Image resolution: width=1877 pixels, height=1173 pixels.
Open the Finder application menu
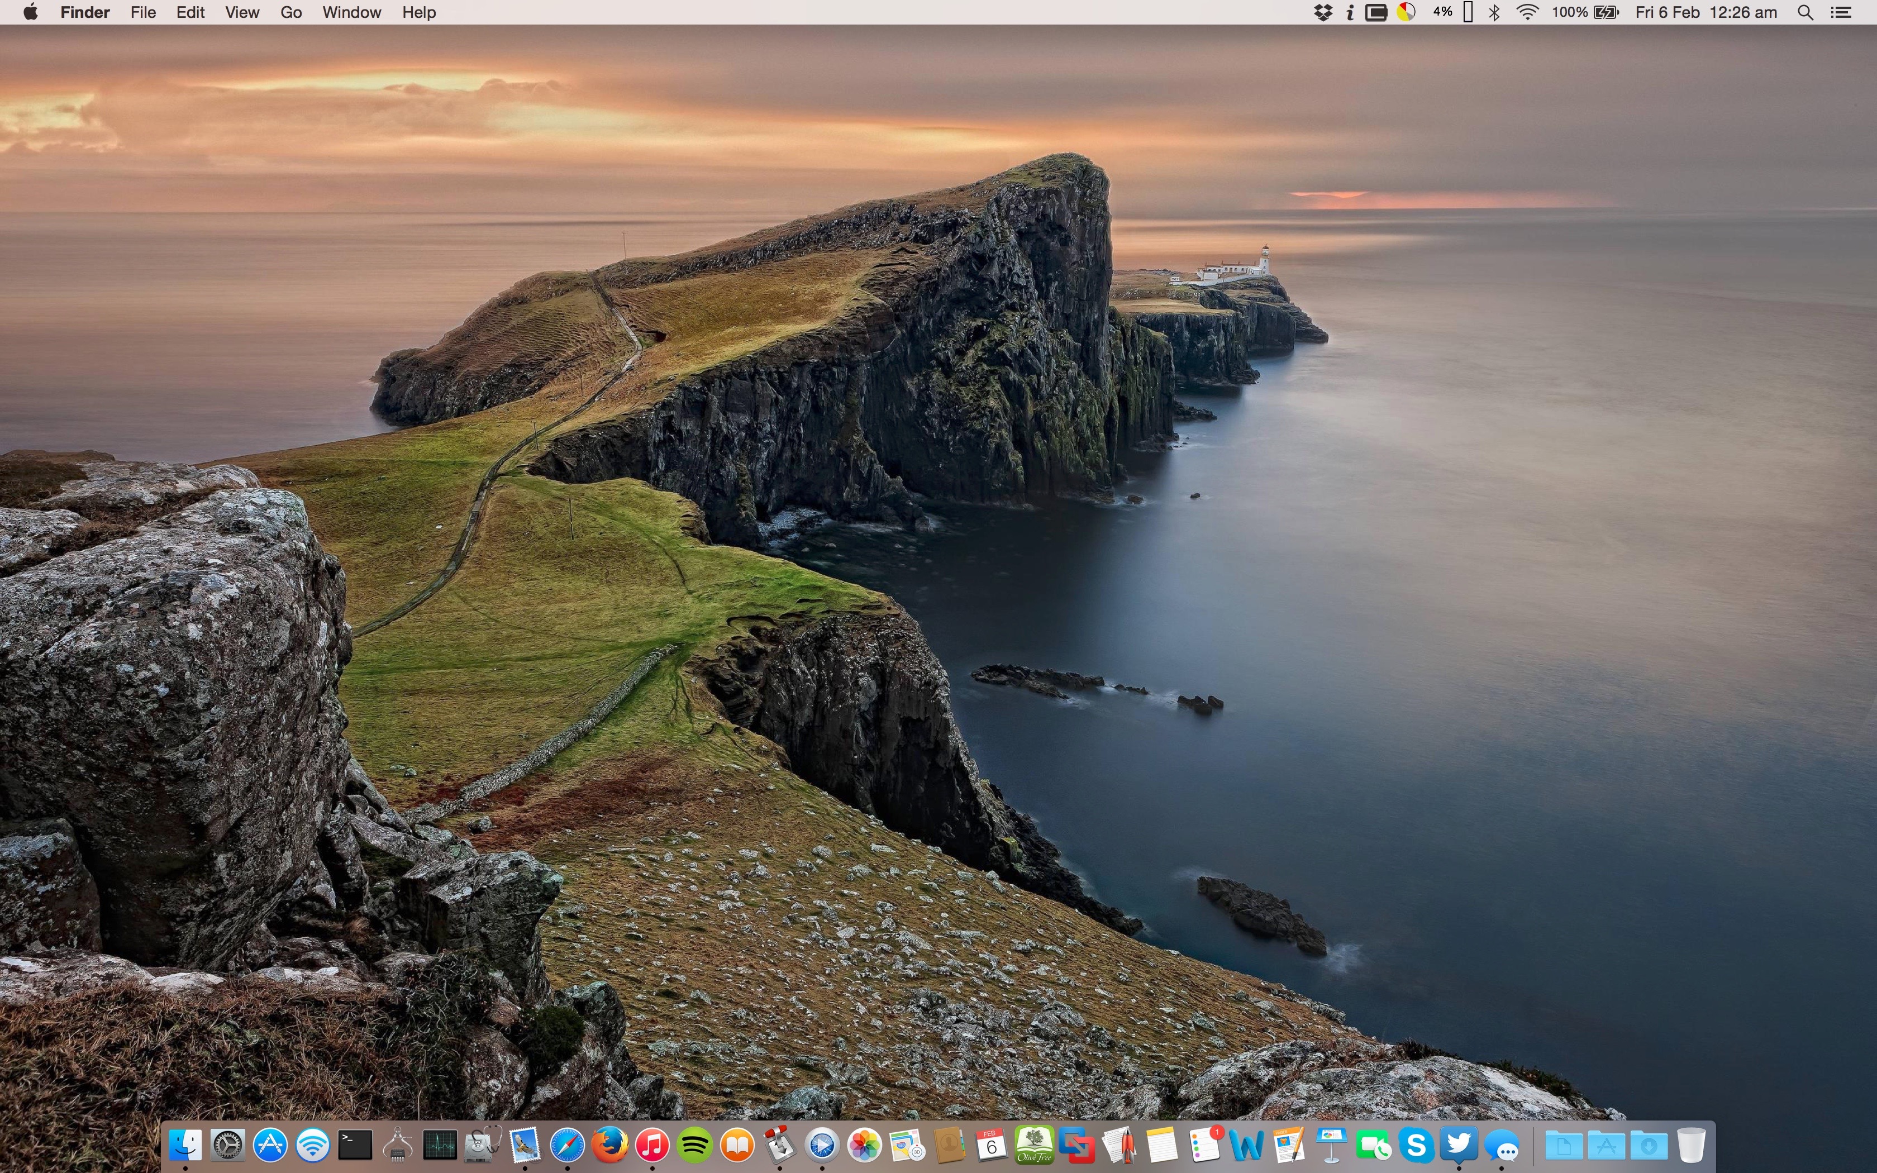point(85,12)
